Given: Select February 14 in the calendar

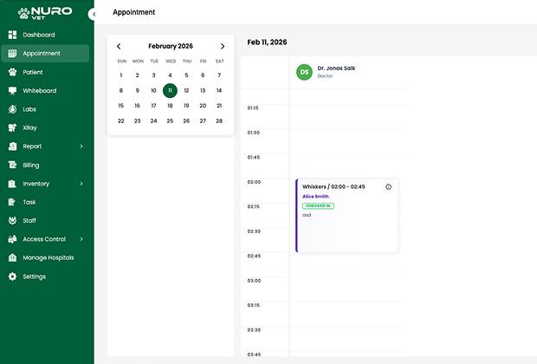Looking at the screenshot, I should pyautogui.click(x=219, y=90).
